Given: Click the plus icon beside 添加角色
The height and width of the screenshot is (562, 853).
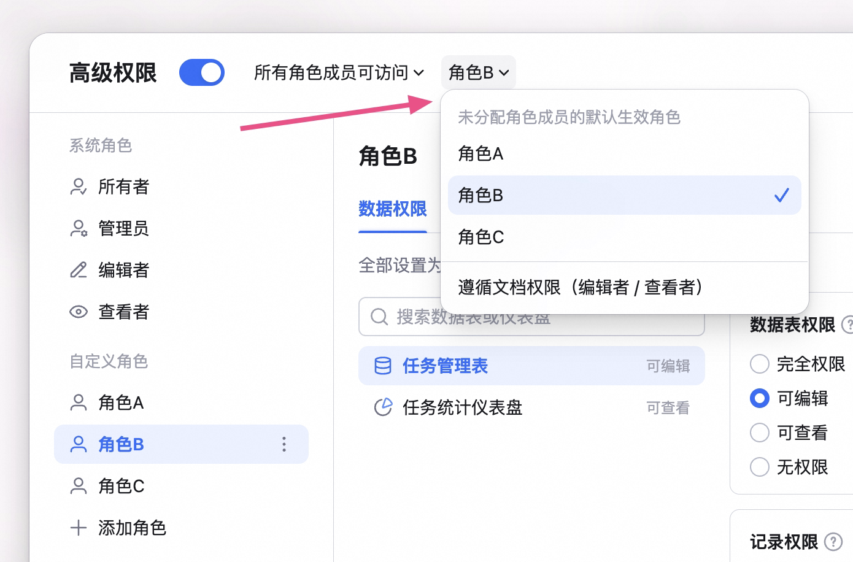Looking at the screenshot, I should click(x=78, y=528).
